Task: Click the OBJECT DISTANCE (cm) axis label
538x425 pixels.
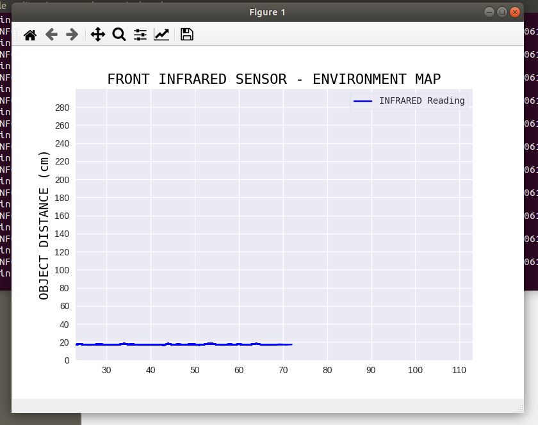Action: coord(44,225)
